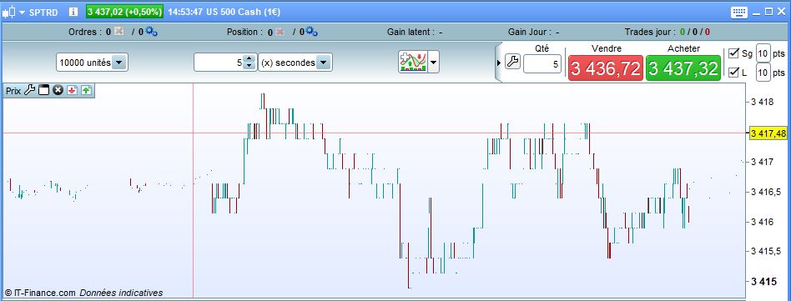Click the red down arrow icon in Prix toolbar
Screen dimensions: 791x301
[72, 90]
